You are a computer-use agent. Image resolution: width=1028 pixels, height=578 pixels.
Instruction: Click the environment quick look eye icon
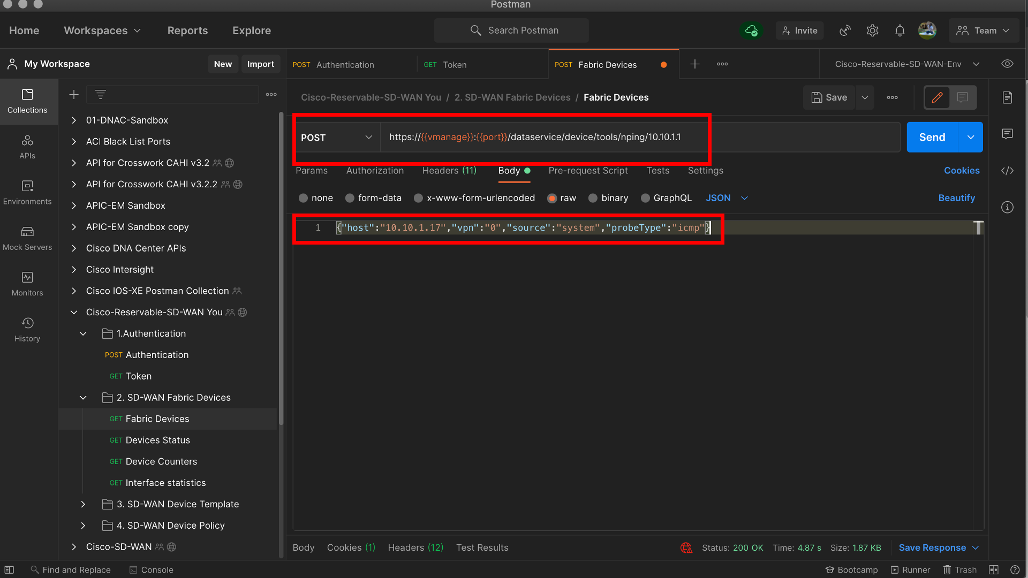[1007, 64]
